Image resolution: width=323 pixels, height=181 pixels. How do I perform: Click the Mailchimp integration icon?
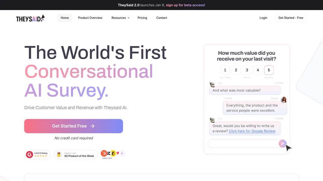113,153
